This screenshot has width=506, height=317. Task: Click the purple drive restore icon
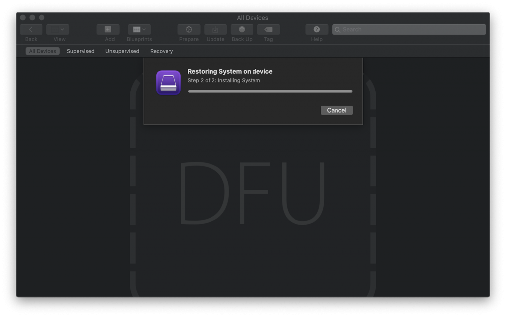[168, 83]
